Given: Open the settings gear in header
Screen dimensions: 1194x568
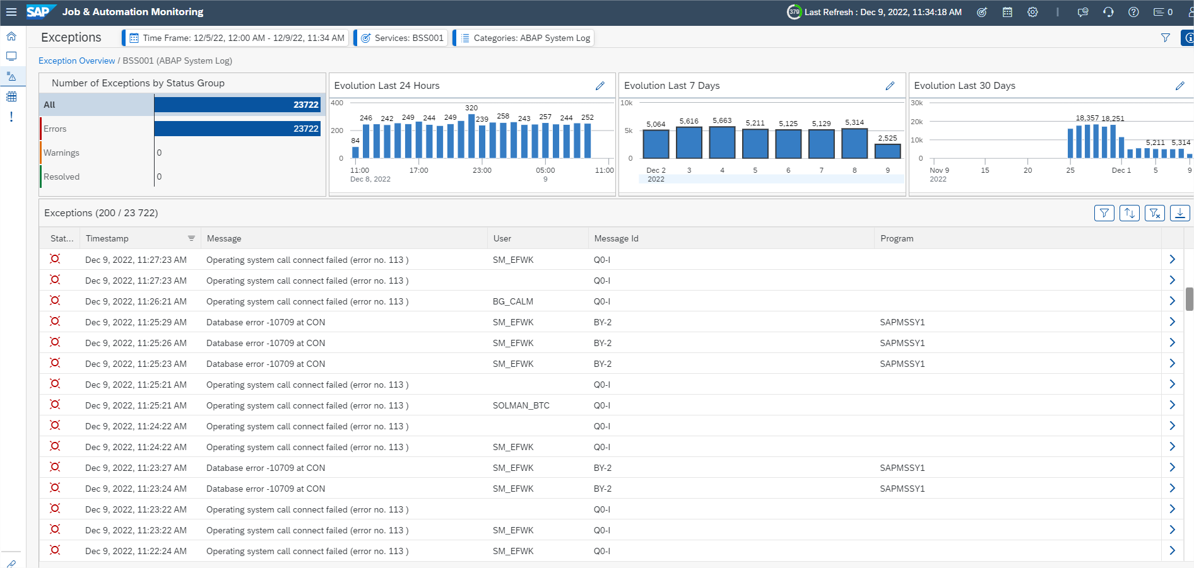Looking at the screenshot, I should click(1032, 12).
